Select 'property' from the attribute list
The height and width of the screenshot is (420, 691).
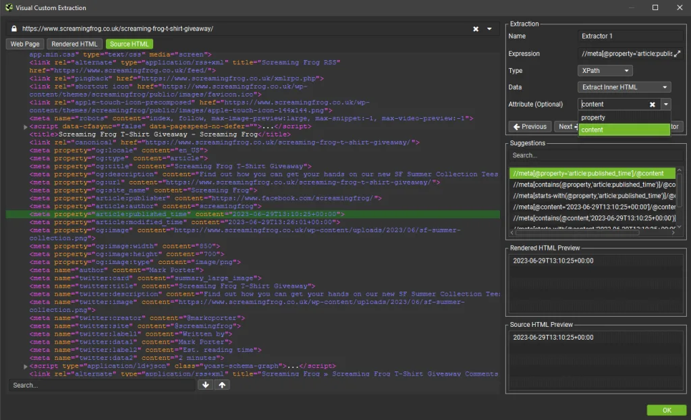point(593,117)
